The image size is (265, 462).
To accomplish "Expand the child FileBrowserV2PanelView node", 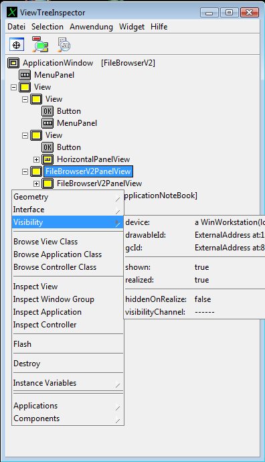I will point(36,184).
